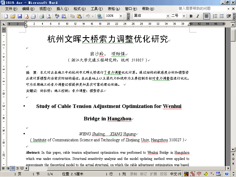
Task: Print the document with the printer icon
Action: (x=42, y=16)
